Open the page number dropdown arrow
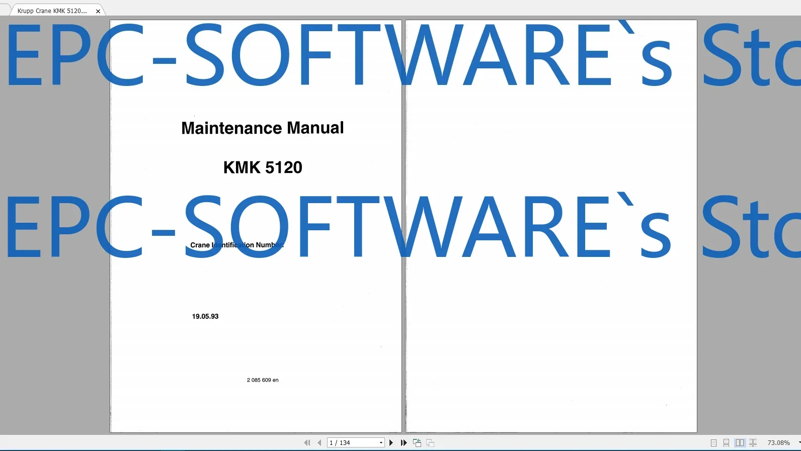Image resolution: width=801 pixels, height=451 pixels. click(x=381, y=443)
